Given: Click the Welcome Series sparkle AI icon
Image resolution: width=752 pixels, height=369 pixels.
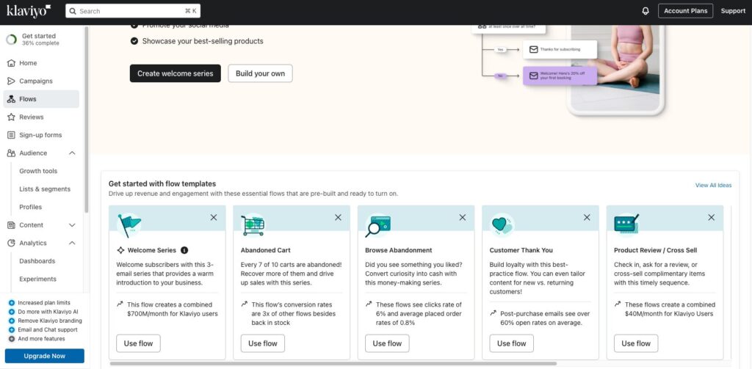Looking at the screenshot, I should pos(121,250).
